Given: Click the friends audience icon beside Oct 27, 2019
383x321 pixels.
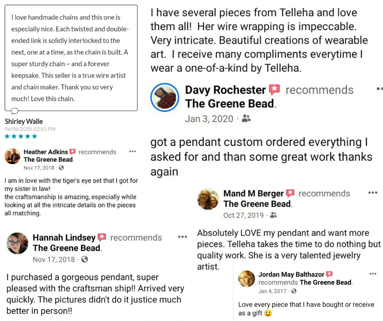Looking at the screenshot, I should (x=273, y=215).
